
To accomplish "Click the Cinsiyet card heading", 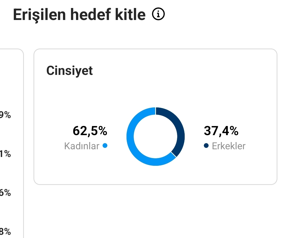I will [x=70, y=71].
